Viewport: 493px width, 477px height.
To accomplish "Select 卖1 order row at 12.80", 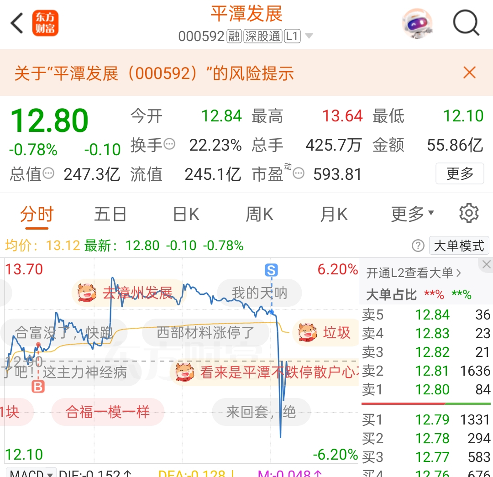I will pos(426,389).
